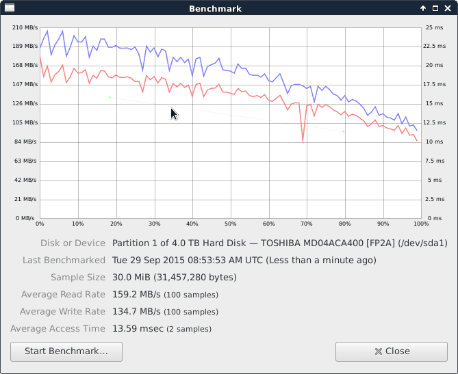This screenshot has width=458, height=374.
Task: Click the 10% x-axis label
Action: tap(77, 224)
